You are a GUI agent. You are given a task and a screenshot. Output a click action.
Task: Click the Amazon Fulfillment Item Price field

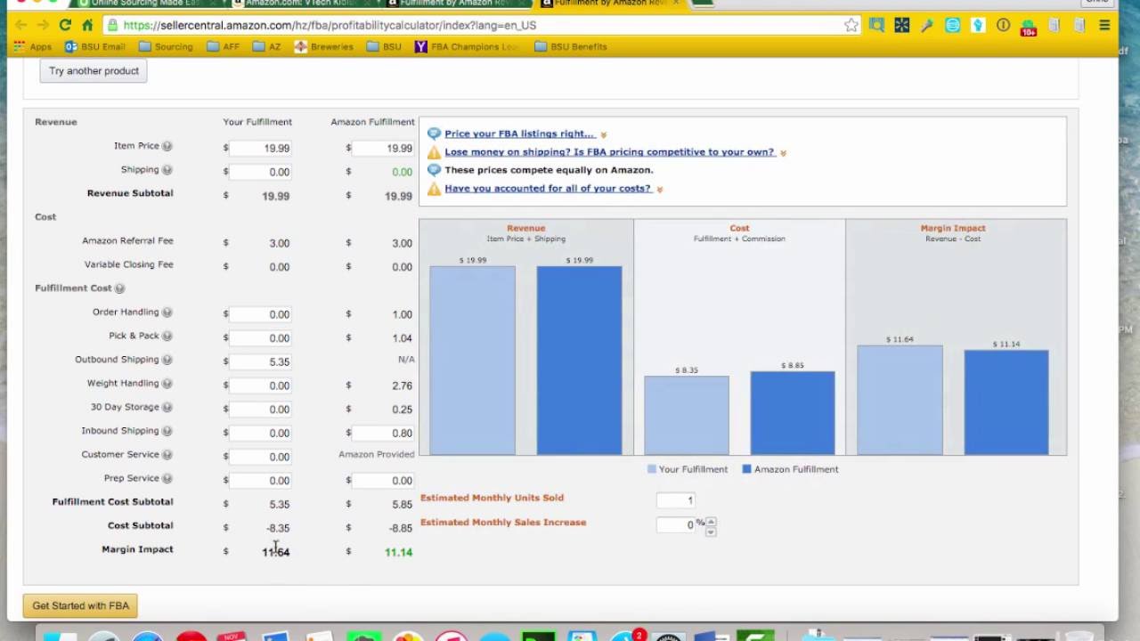pos(383,148)
